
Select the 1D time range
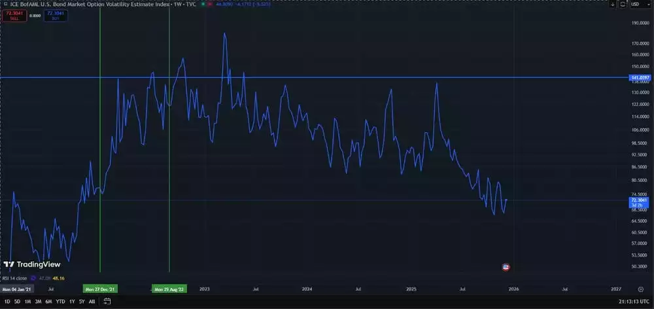pos(7,302)
